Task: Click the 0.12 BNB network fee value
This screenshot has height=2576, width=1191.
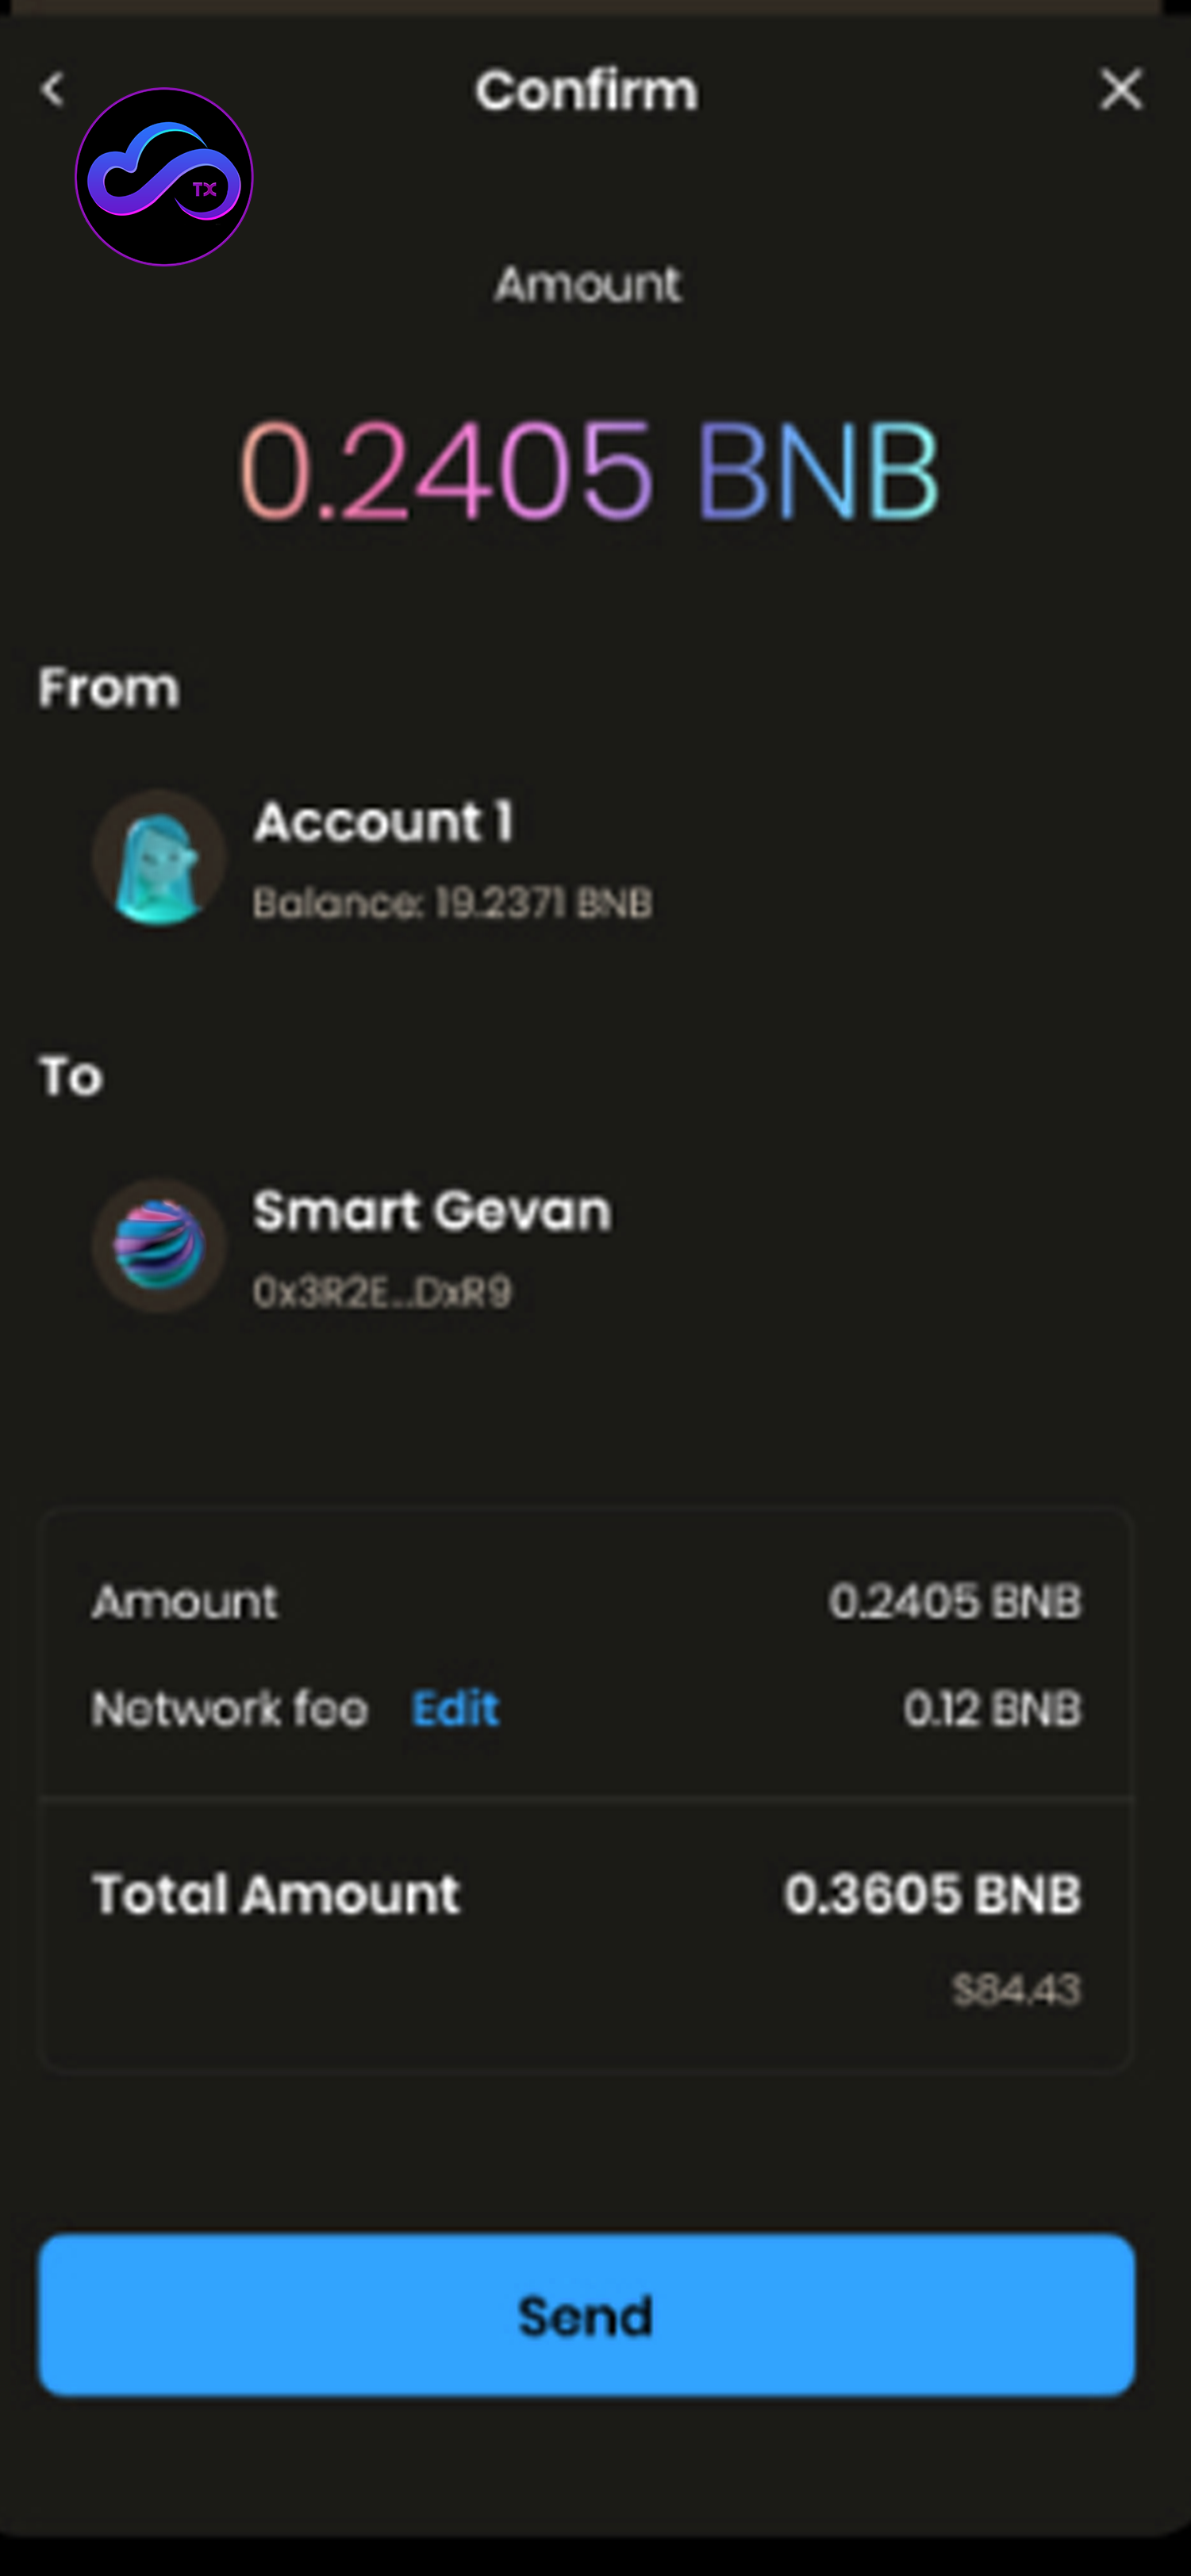Action: click(992, 1708)
